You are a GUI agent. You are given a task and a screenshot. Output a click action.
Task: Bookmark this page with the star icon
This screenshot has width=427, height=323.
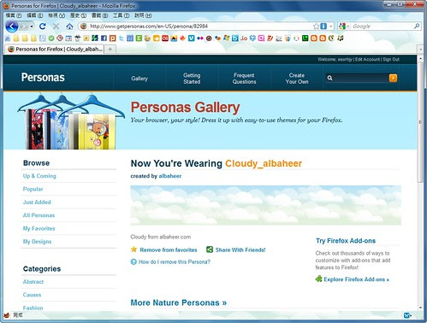(x=316, y=26)
